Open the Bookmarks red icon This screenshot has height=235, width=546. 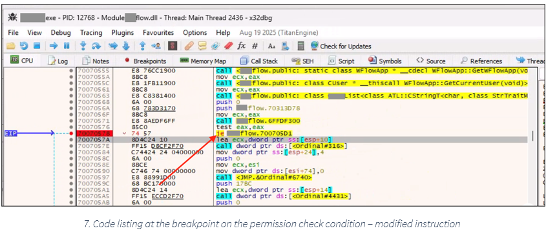[228, 46]
